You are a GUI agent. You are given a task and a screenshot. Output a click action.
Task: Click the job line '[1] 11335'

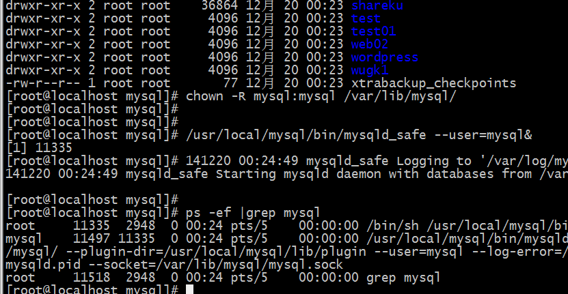pyautogui.click(x=39, y=148)
